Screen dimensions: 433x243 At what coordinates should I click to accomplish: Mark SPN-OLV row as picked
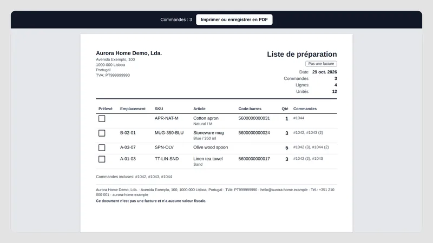[x=102, y=147]
